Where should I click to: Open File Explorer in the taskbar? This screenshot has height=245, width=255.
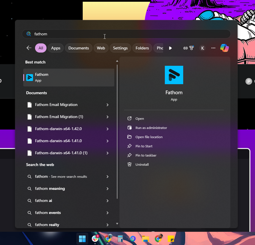146,238
